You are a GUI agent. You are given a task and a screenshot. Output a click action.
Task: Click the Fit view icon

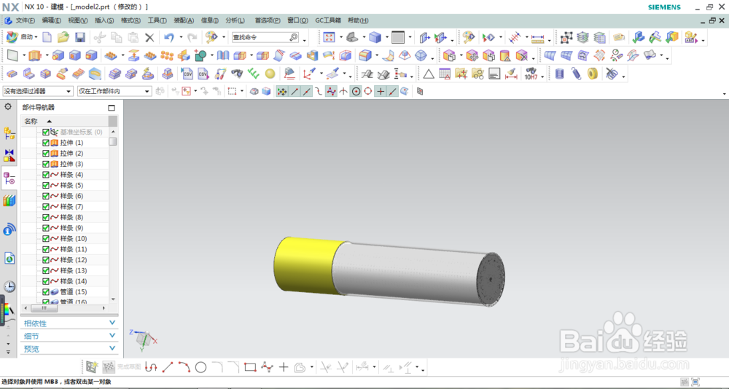330,37
